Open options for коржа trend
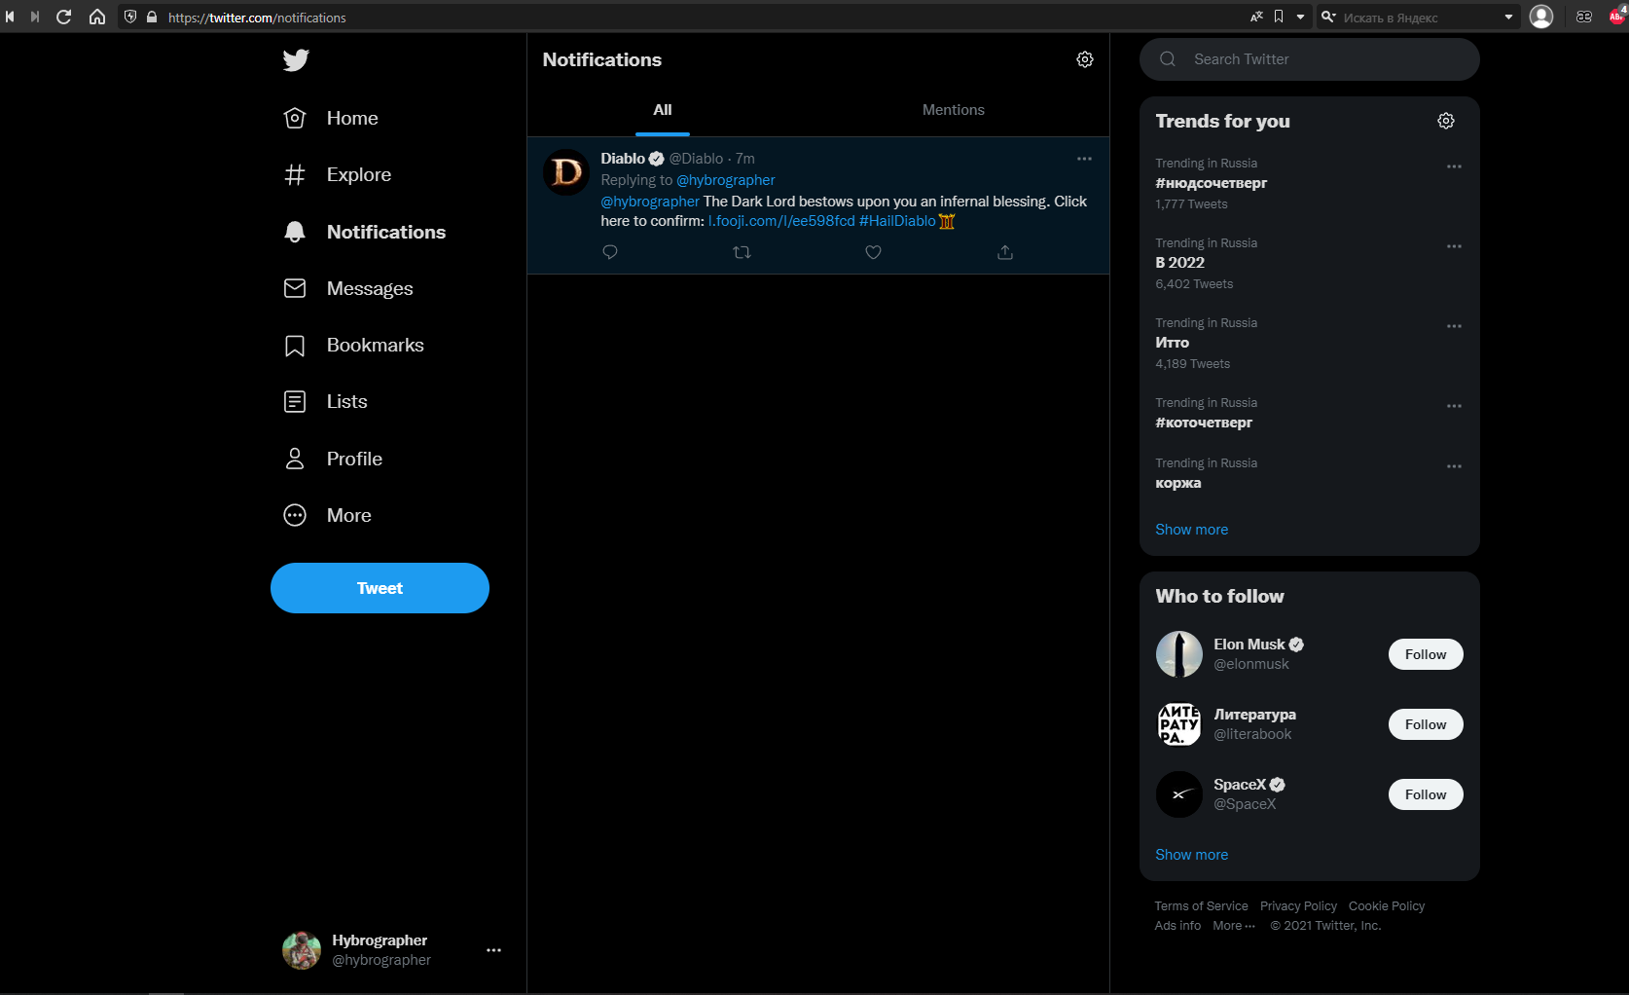Viewport: 1629px width, 995px height. coord(1454,466)
